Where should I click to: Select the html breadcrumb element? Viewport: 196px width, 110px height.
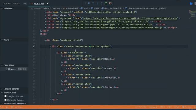[x=84, y=9]
